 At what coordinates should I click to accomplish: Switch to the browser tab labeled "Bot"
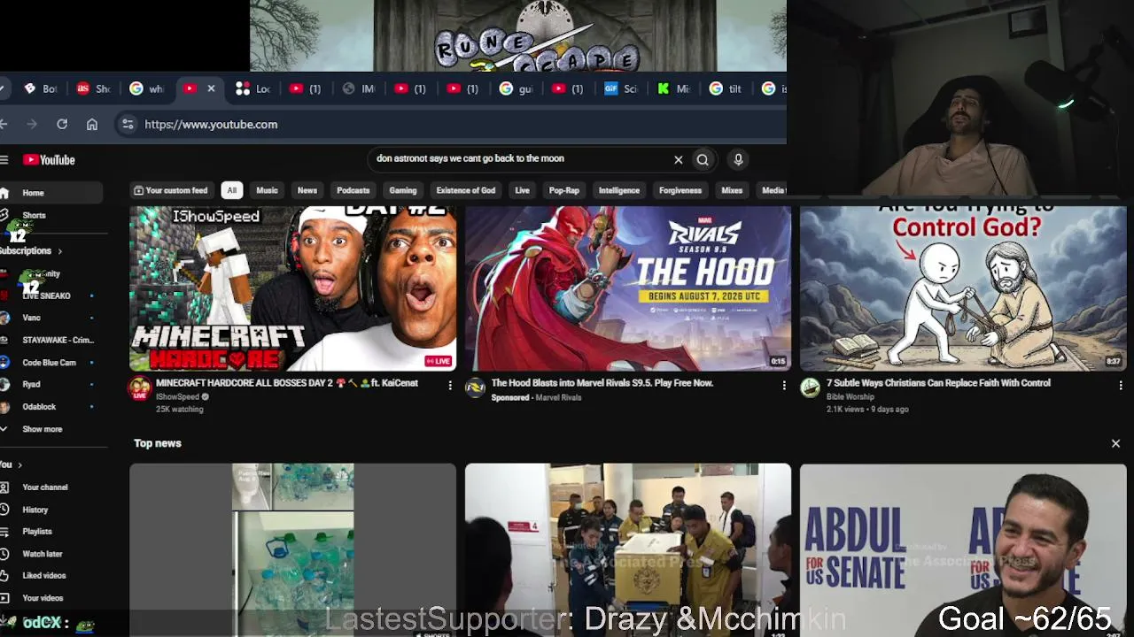tap(42, 88)
